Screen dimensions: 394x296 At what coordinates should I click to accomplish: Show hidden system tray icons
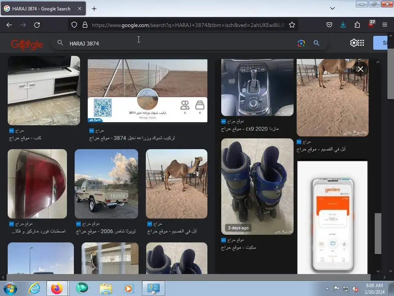pos(327,289)
